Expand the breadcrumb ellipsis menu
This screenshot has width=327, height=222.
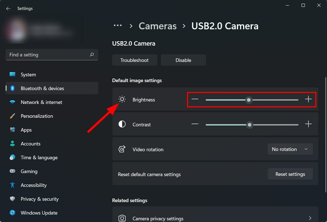tap(118, 26)
